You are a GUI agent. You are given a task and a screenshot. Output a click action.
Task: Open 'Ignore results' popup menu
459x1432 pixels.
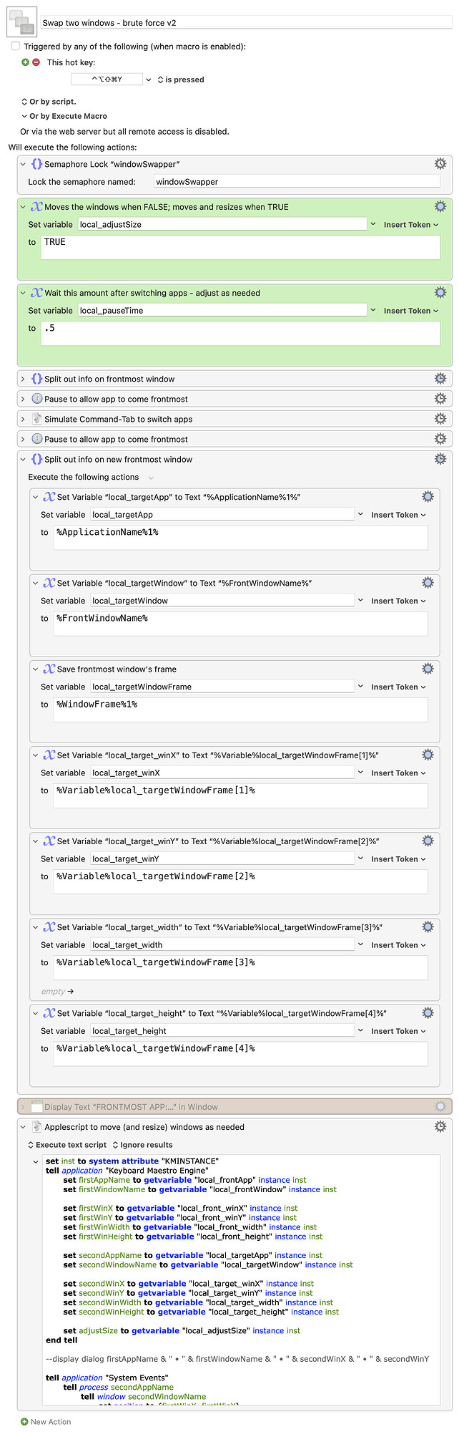(x=142, y=1145)
